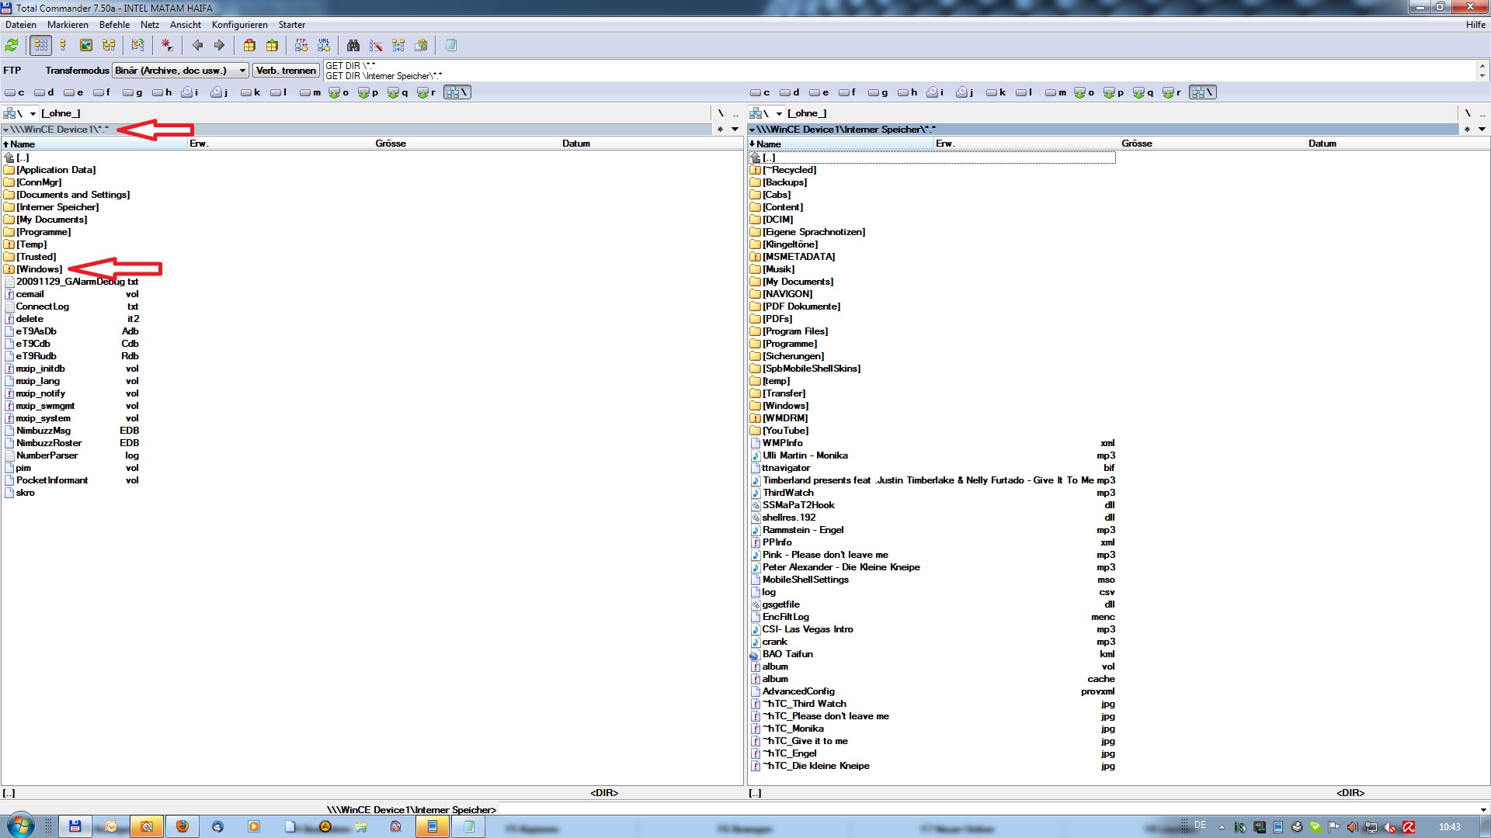The height and width of the screenshot is (838, 1491).
Task: Click left panel favorites asterisk button
Action: [720, 130]
